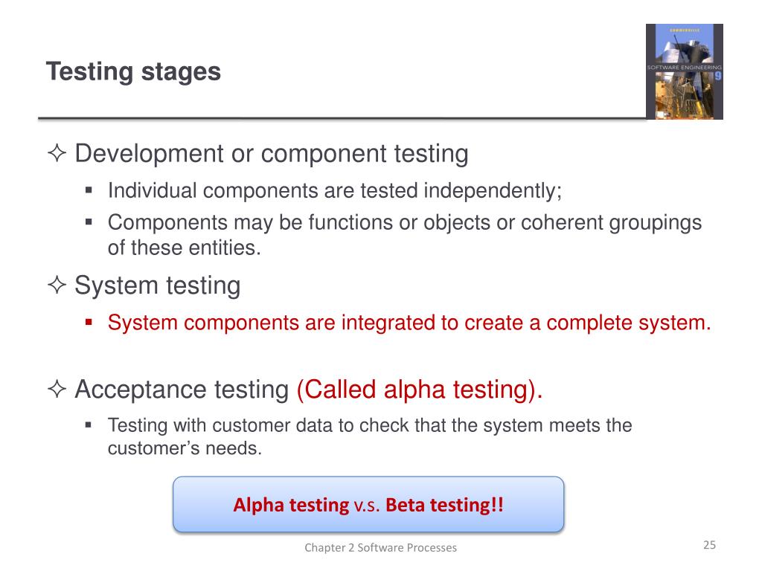Click the Software Engineering book cover image
Image resolution: width=762 pixels, height=571 pixels.
(685, 71)
